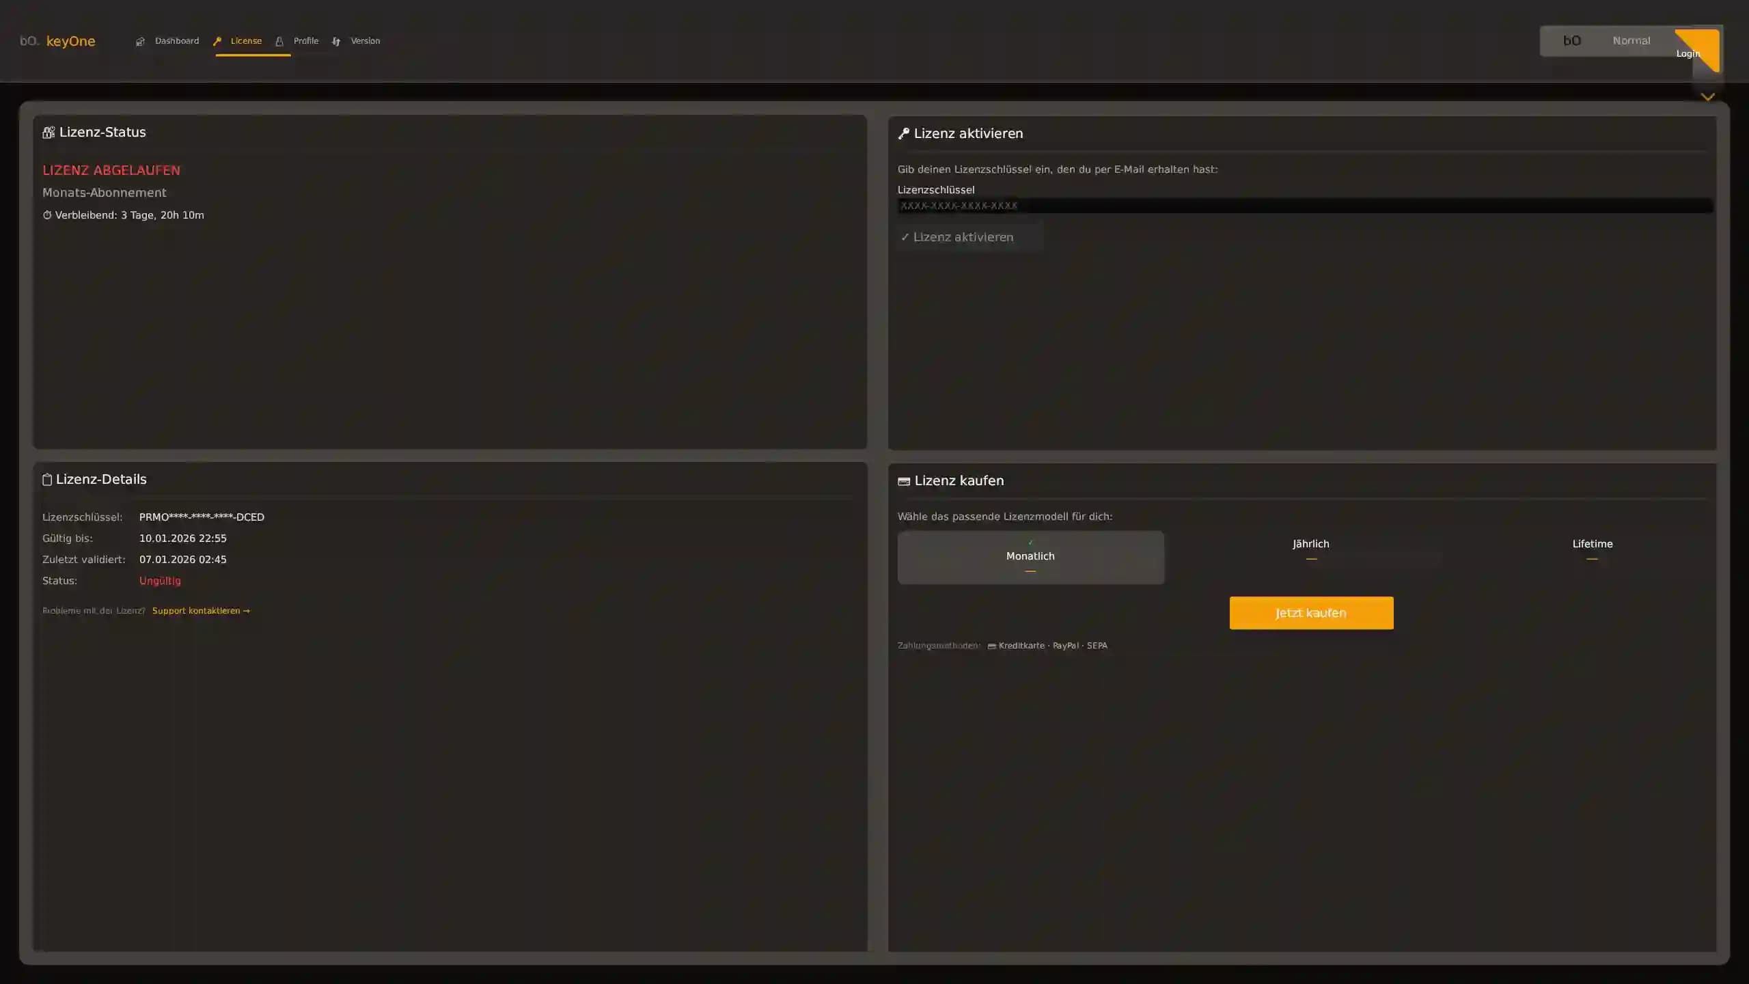Click the Version arrows icon
Image resolution: width=1749 pixels, height=984 pixels.
(336, 42)
